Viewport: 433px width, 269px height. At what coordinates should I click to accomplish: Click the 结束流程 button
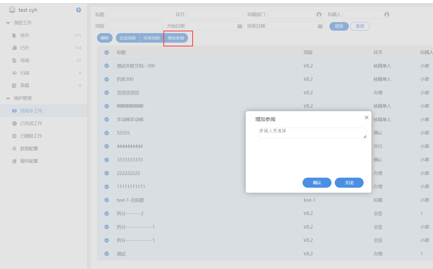pyautogui.click(x=152, y=38)
